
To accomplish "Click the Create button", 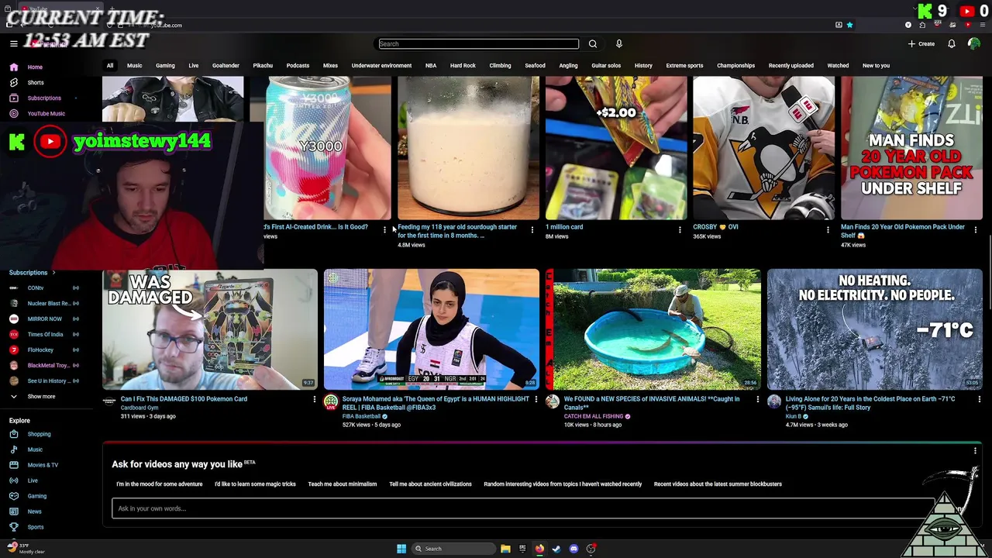I will [922, 44].
